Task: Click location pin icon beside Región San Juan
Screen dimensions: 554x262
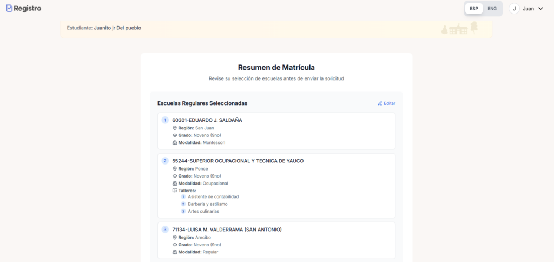Action: [x=175, y=128]
